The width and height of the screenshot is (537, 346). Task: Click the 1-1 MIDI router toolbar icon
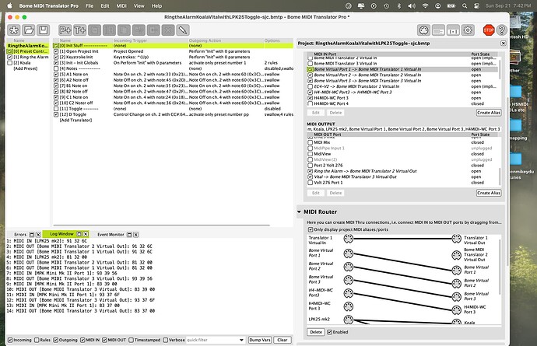pyautogui.click(x=453, y=30)
